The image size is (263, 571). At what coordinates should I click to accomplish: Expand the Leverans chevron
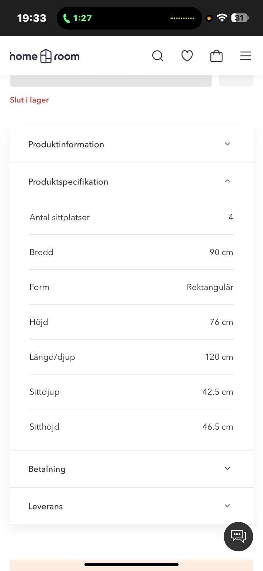pos(227,506)
